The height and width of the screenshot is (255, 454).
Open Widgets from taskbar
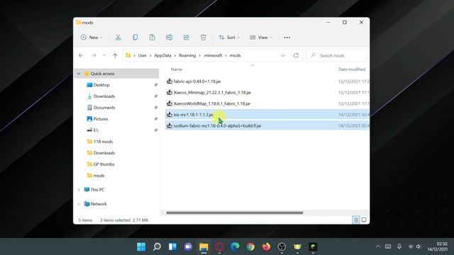point(172,246)
